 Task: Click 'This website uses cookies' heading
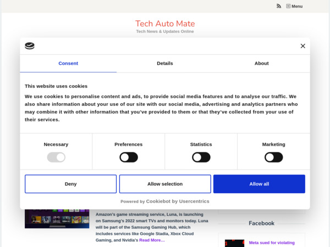pos(56,86)
